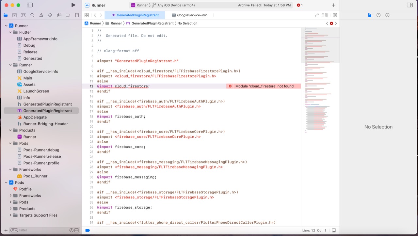The image size is (418, 236).
Task: Toggle recently modified files filter
Action: (x=72, y=230)
